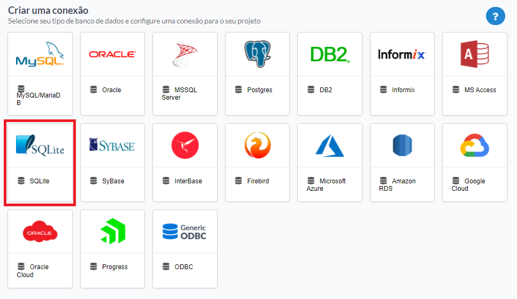Click the database icon beside ODBC label
The width and height of the screenshot is (517, 299).
click(x=166, y=266)
